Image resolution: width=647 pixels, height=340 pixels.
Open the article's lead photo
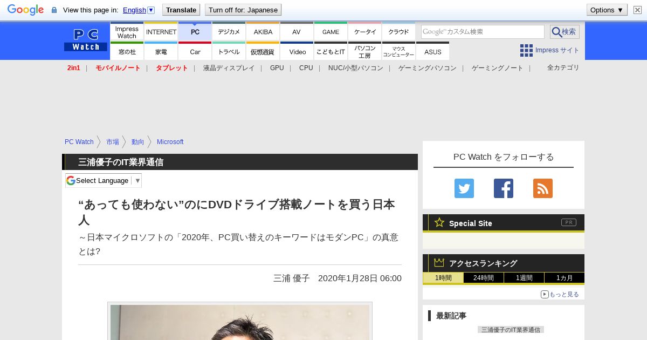240,322
